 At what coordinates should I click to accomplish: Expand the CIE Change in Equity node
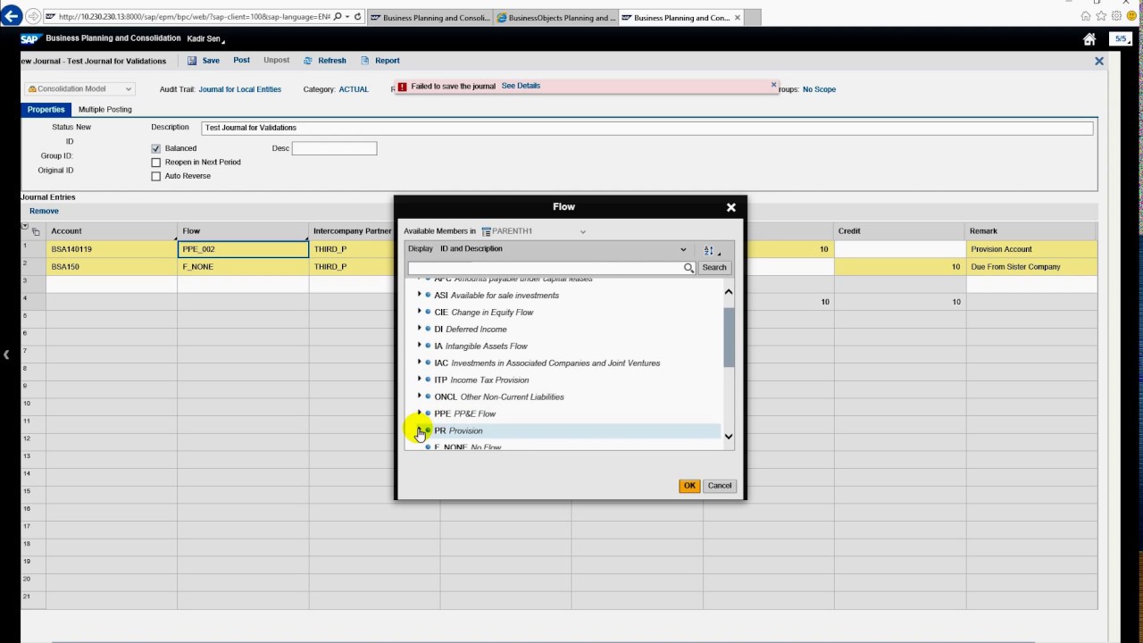pyautogui.click(x=419, y=312)
